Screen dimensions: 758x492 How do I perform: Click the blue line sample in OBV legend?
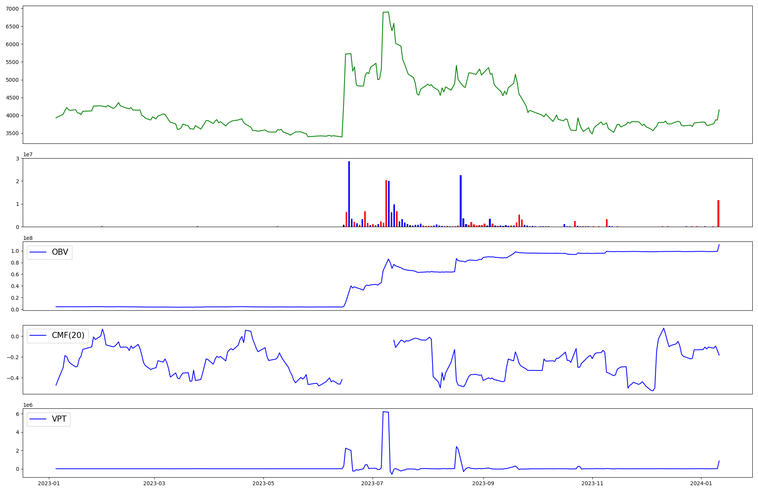[38, 252]
